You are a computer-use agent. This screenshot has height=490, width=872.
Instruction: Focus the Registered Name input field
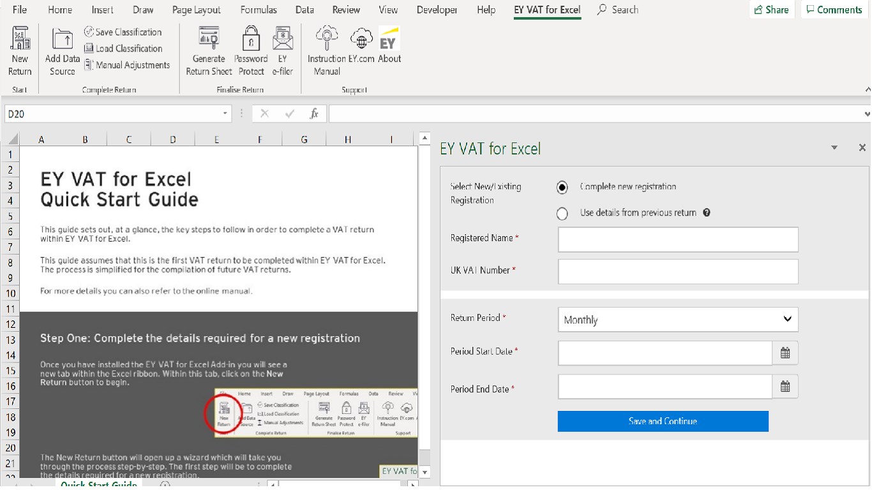(678, 239)
